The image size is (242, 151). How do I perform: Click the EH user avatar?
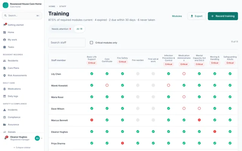[x=37, y=138]
